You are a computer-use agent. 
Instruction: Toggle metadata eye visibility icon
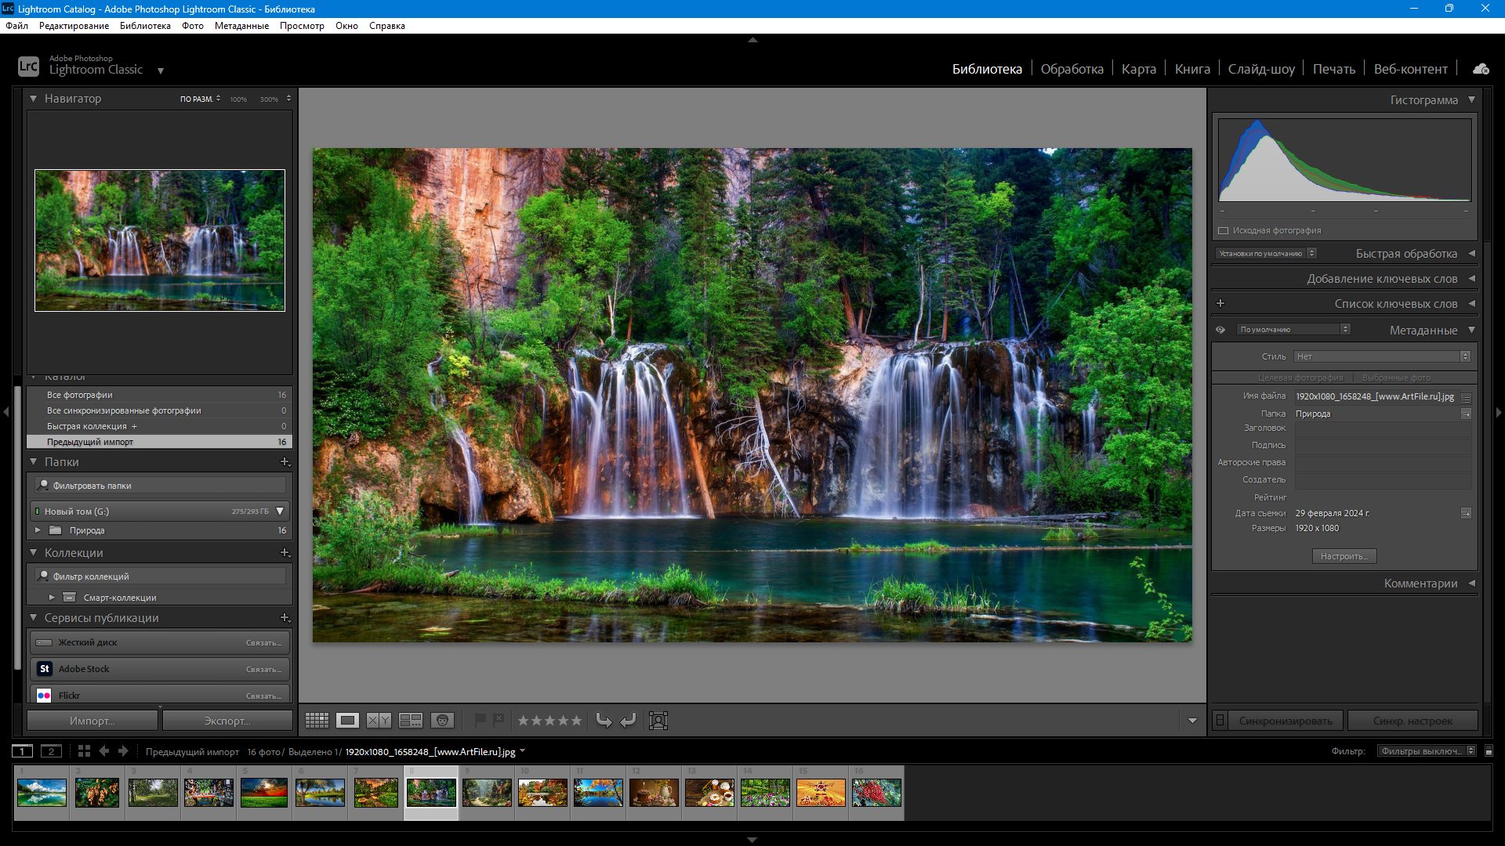1220,330
